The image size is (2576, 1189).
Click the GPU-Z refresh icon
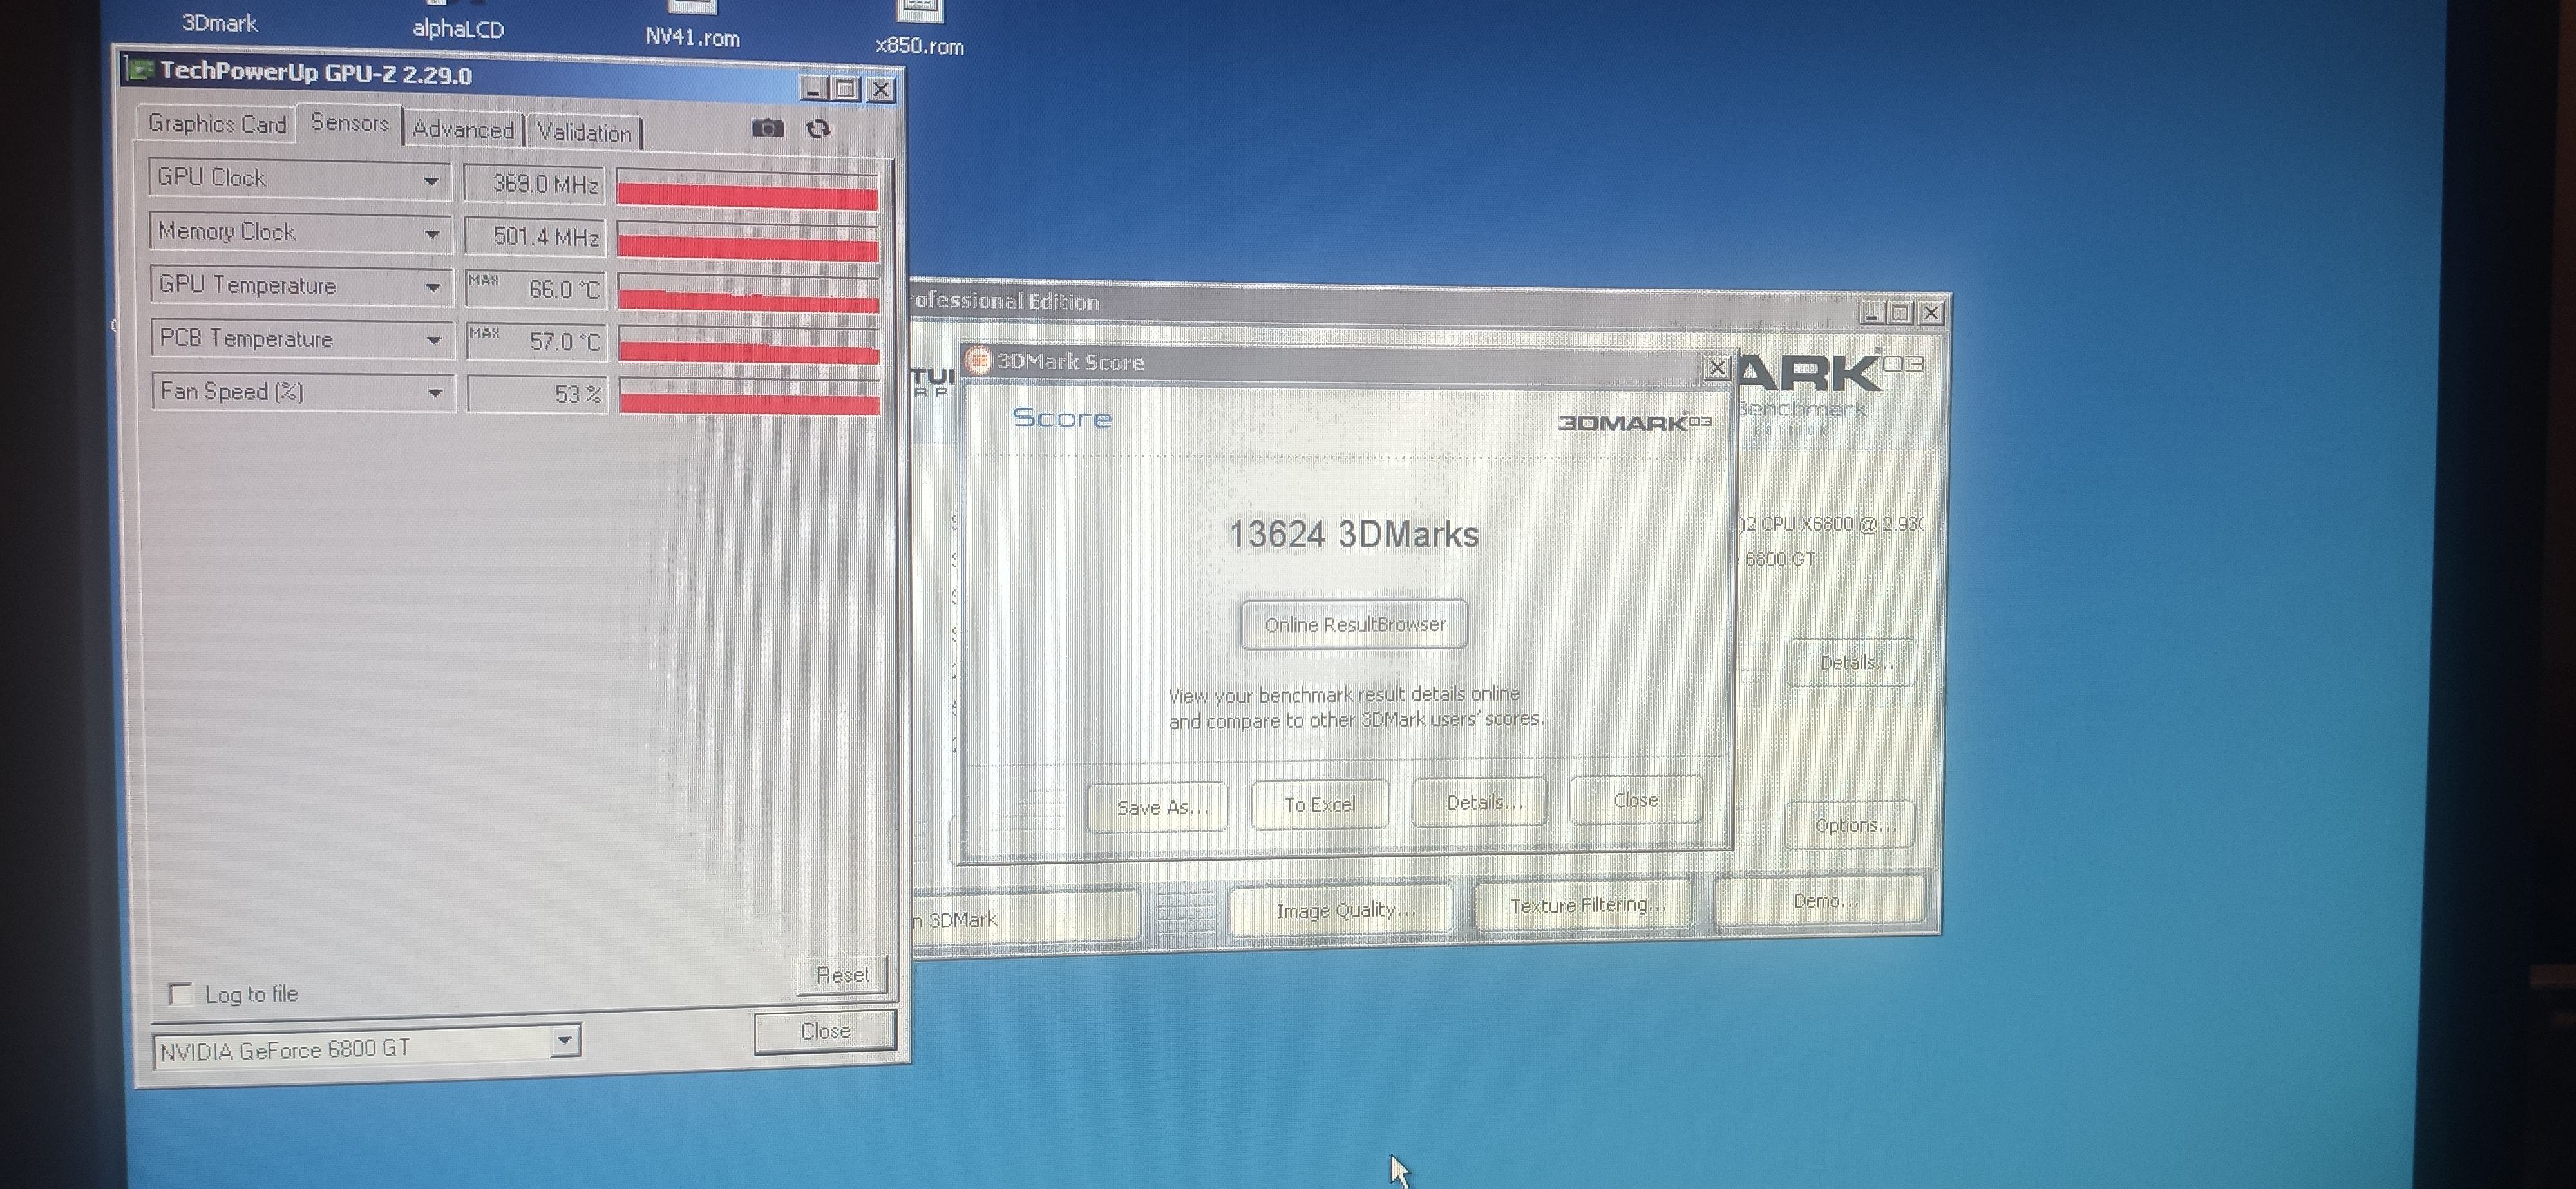[x=818, y=129]
